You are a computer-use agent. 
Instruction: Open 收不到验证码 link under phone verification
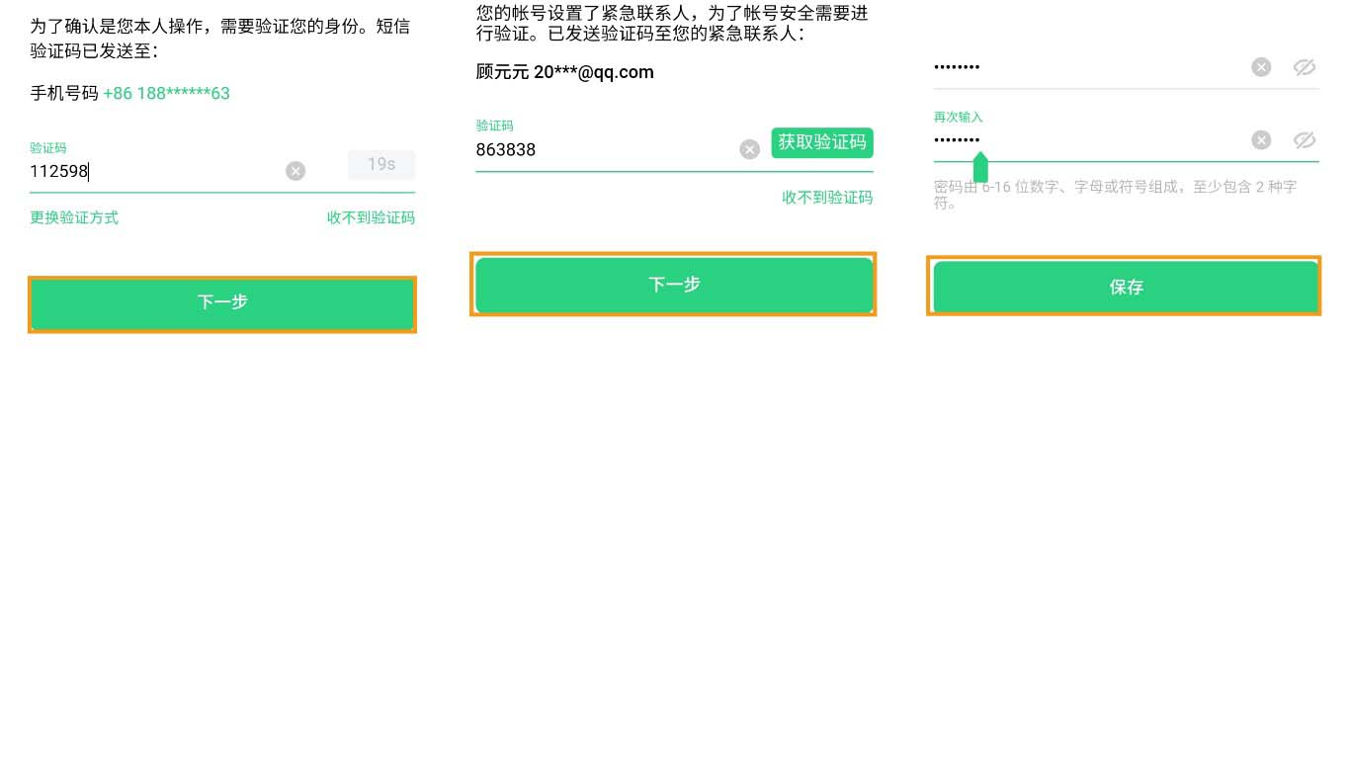pos(371,217)
